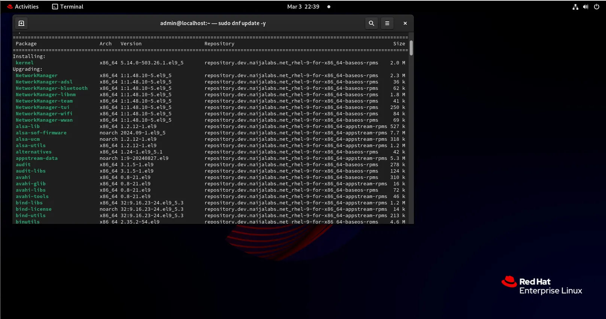
Task: Click the Version column header
Action: 131,44
